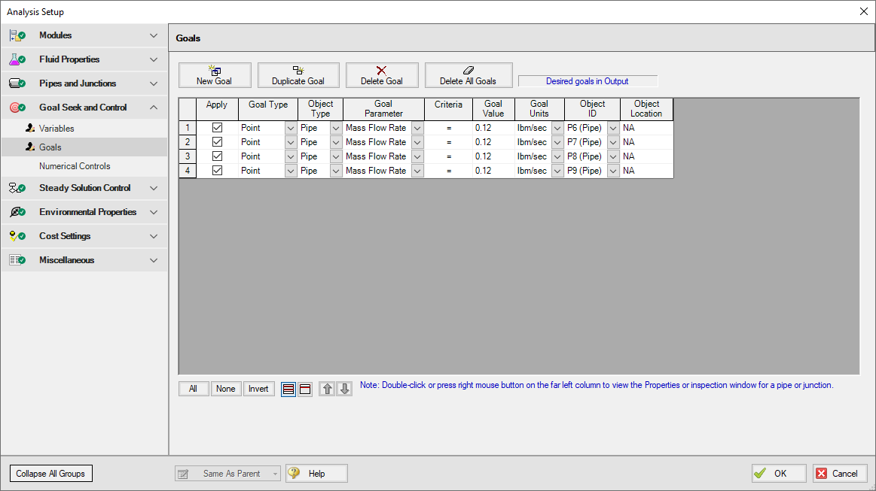
Task: Move selected goal down with arrow icon
Action: [x=344, y=389]
